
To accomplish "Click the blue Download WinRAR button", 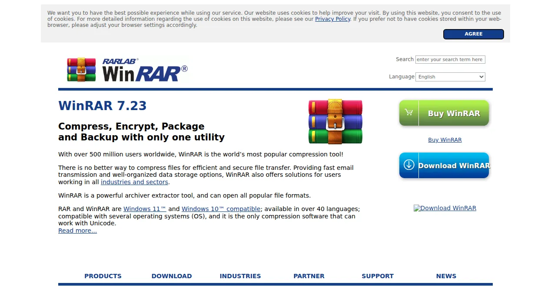I will (x=444, y=166).
